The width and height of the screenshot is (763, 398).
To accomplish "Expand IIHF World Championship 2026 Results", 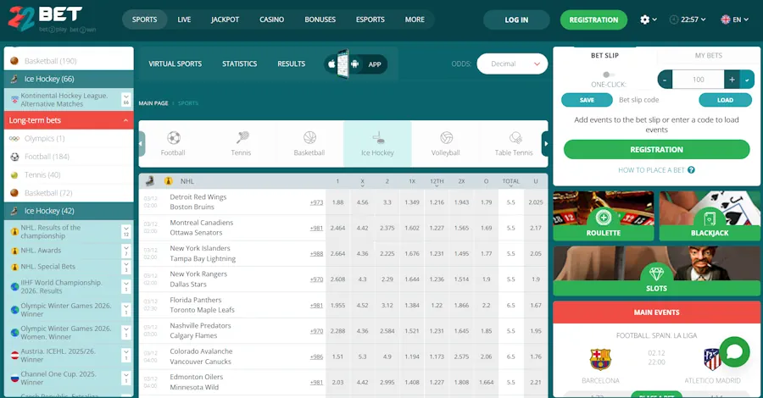I will click(126, 287).
